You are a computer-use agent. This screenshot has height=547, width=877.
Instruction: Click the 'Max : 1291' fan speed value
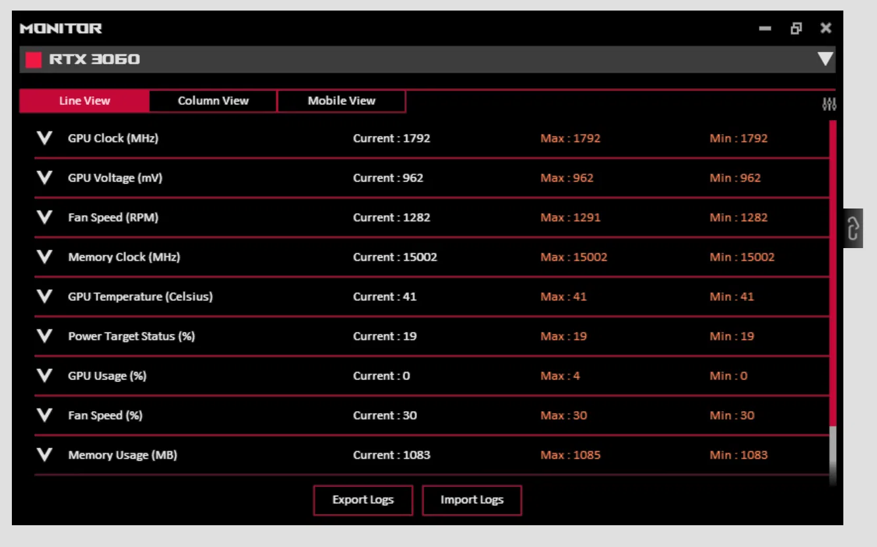pos(570,218)
